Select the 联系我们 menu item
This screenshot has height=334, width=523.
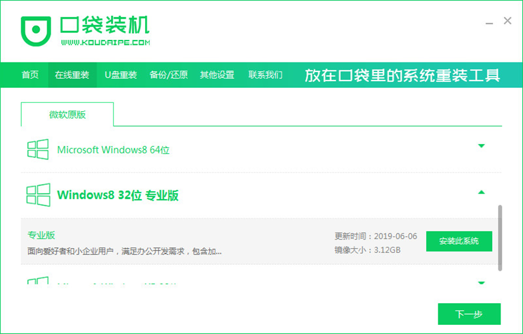click(x=265, y=75)
